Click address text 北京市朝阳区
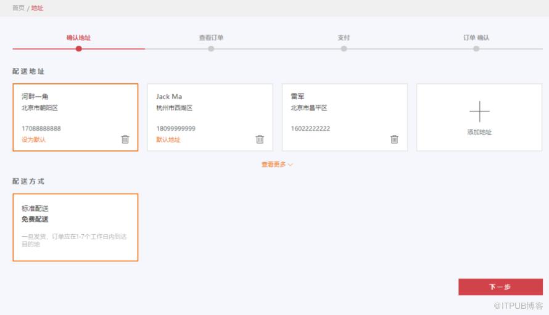 coord(39,108)
